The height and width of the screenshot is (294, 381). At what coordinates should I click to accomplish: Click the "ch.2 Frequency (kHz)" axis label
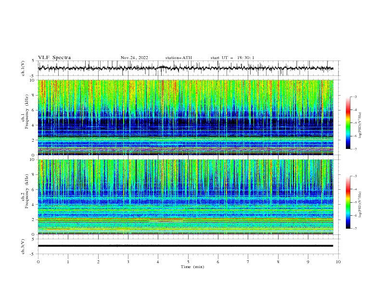[25, 191]
